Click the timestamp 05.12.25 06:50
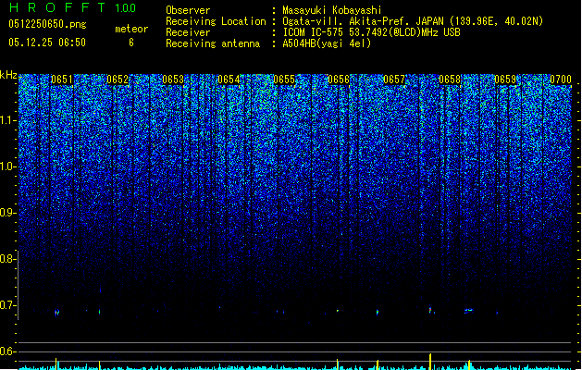582x370 pixels. 47,43
